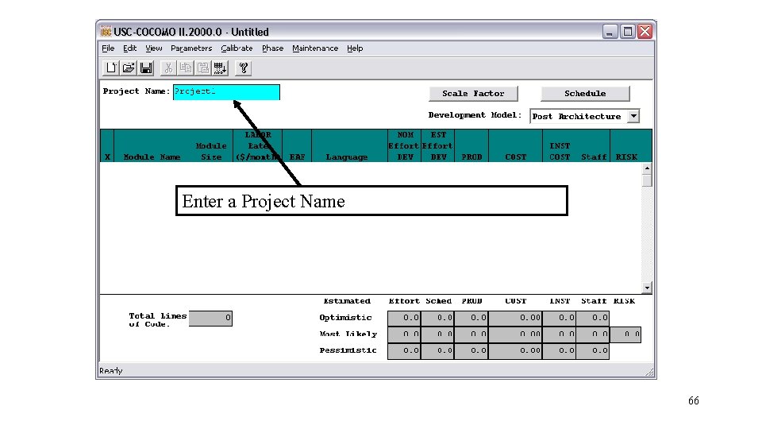Click the Ready status bar text

pos(111,371)
